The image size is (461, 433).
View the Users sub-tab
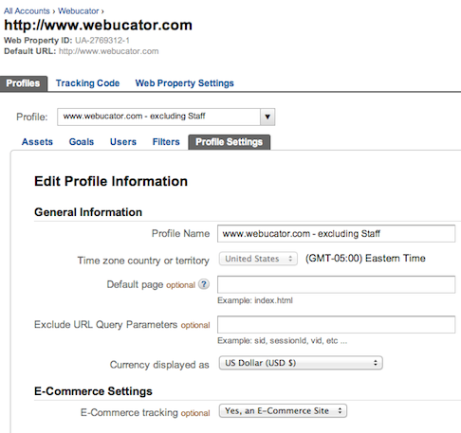(x=123, y=142)
